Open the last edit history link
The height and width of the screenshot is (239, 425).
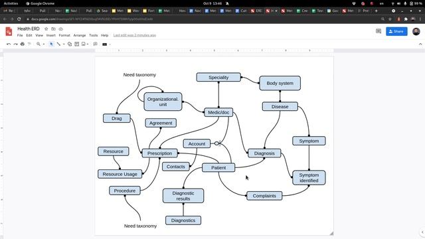pyautogui.click(x=135, y=35)
